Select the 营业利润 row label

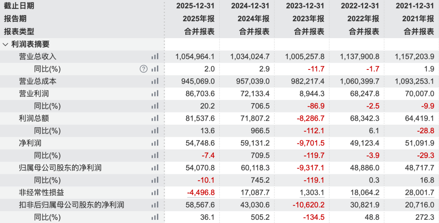[x=34, y=93]
